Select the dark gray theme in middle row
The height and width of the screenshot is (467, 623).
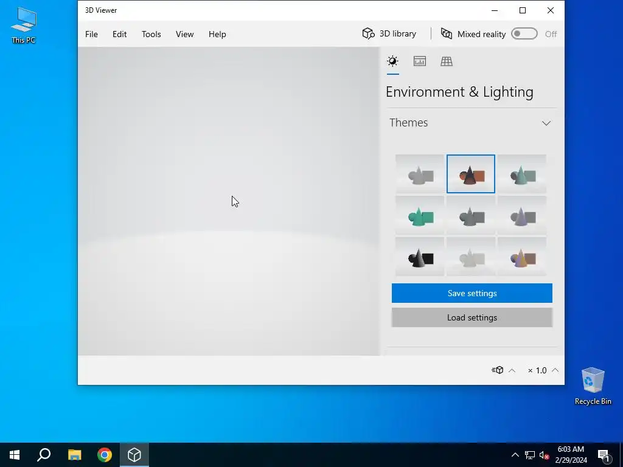tap(471, 215)
